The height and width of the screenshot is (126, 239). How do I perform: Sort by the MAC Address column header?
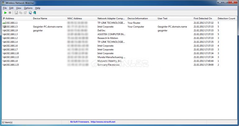click(81, 18)
